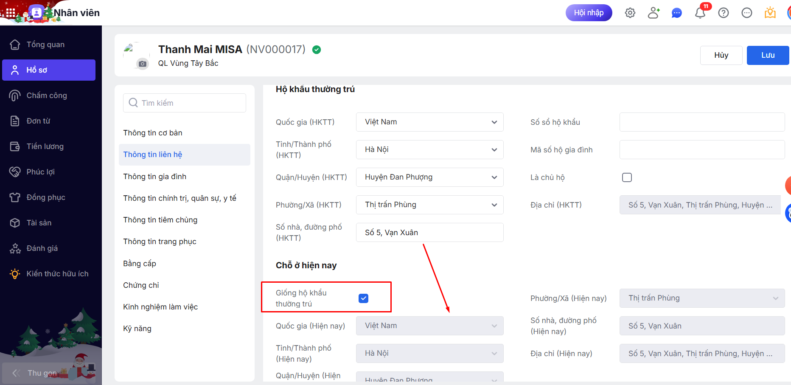Click the Hủy button

pos(721,55)
